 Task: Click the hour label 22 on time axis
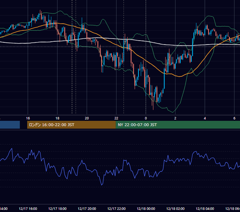click(116, 118)
